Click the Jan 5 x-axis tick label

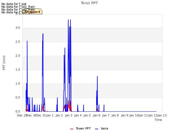[x=87, y=115]
